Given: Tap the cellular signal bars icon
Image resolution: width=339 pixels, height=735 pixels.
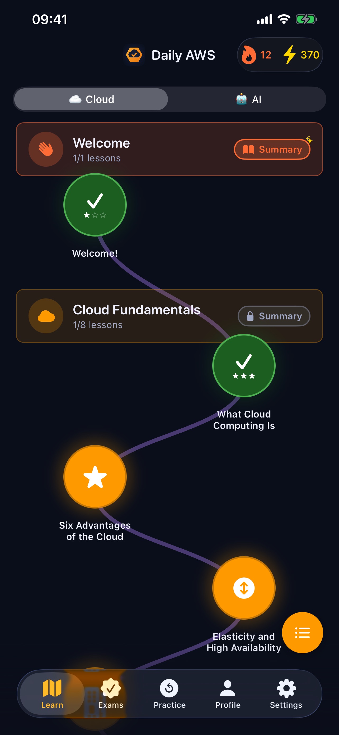Looking at the screenshot, I should coord(265,19).
